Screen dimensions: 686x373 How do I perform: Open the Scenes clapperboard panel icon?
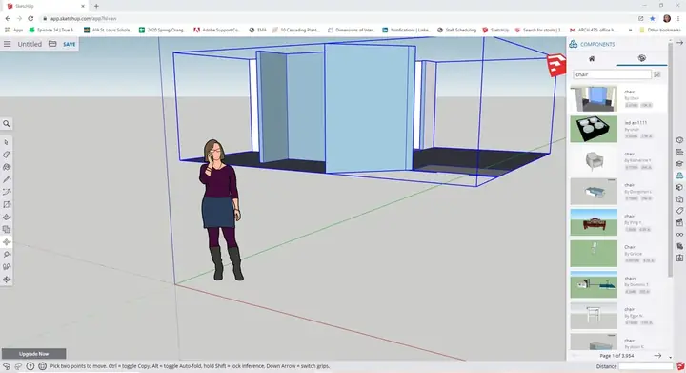pos(679,223)
